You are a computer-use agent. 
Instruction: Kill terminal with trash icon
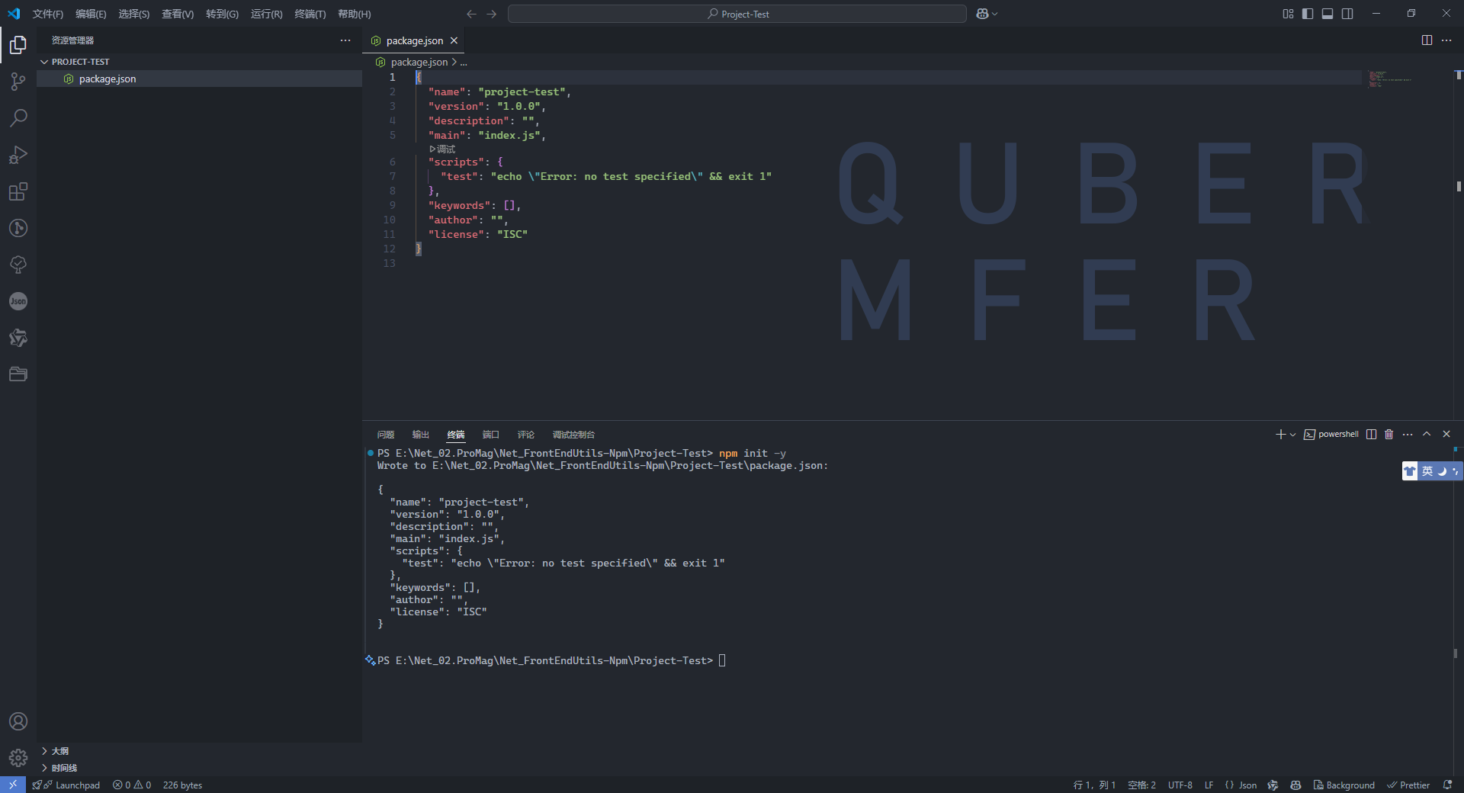pyautogui.click(x=1389, y=434)
